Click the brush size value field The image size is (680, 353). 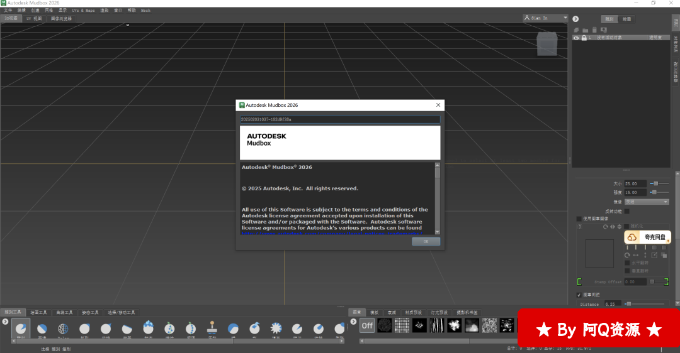click(x=635, y=184)
